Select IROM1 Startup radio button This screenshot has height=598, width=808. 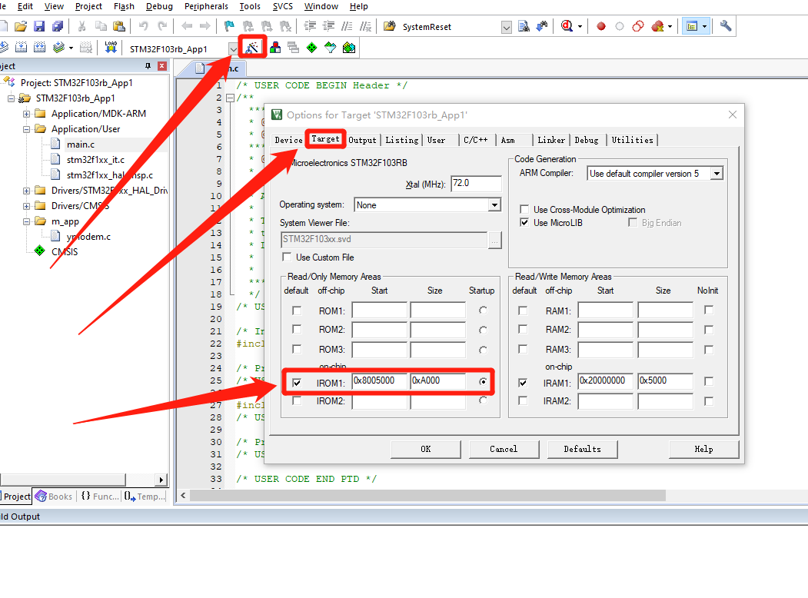pos(483,382)
